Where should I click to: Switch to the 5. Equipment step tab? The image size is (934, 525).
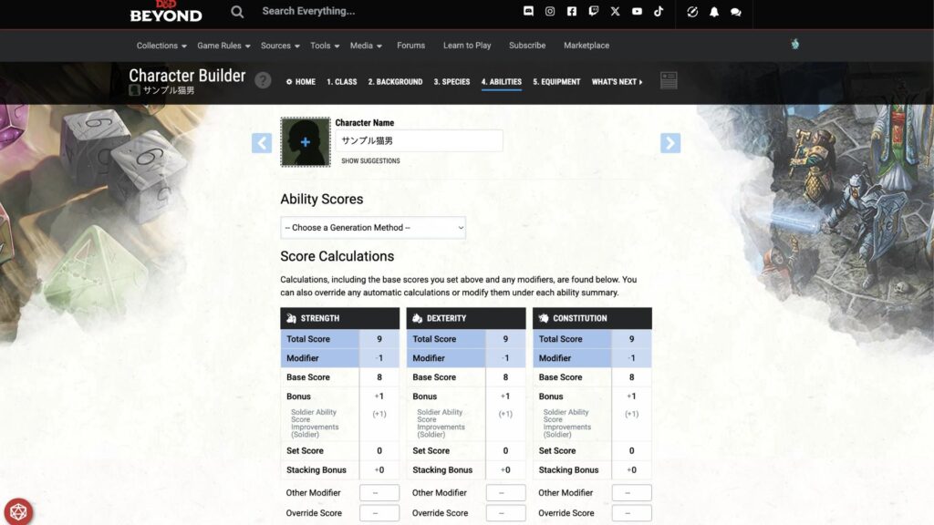(556, 82)
